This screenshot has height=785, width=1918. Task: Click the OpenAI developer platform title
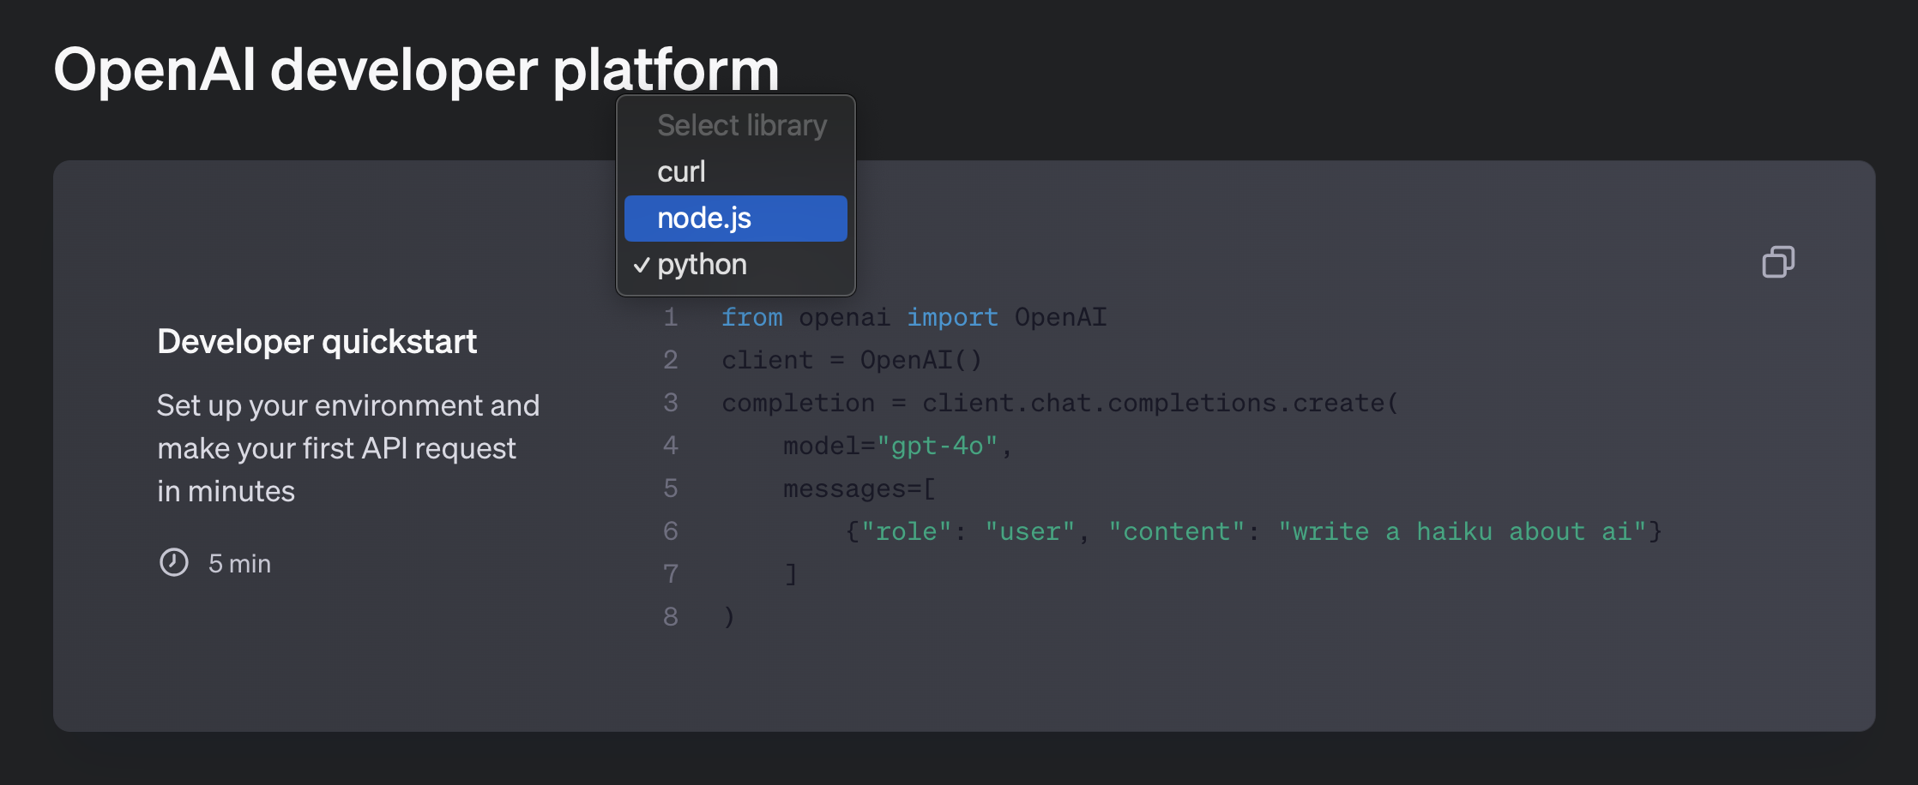click(417, 69)
